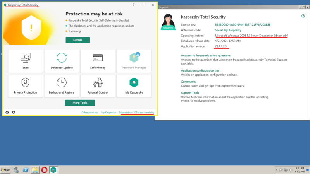Click See at My Kaspersky link

pos(228,30)
